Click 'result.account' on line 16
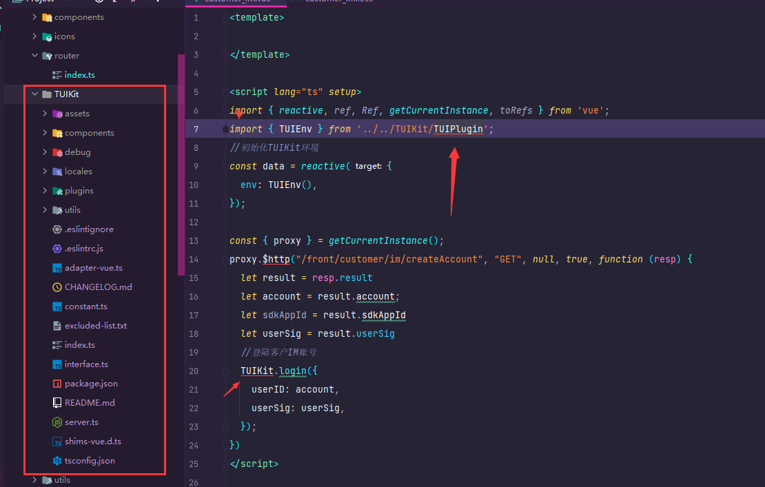This screenshot has height=487, width=765. click(356, 296)
